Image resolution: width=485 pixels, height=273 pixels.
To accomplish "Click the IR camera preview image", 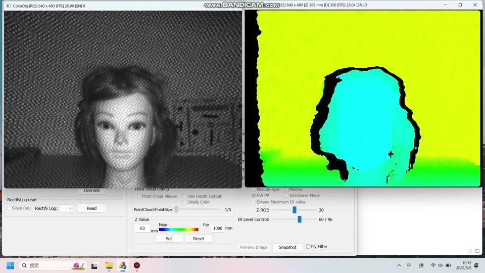I will point(123,100).
